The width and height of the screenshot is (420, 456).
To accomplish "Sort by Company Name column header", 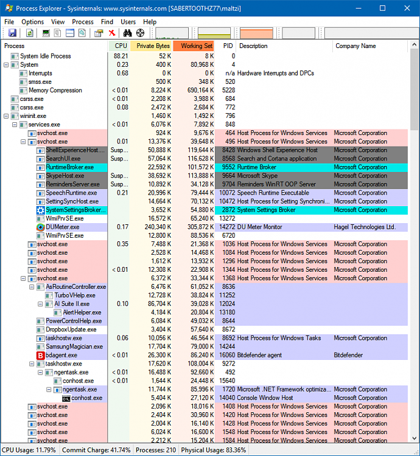I will (x=370, y=46).
